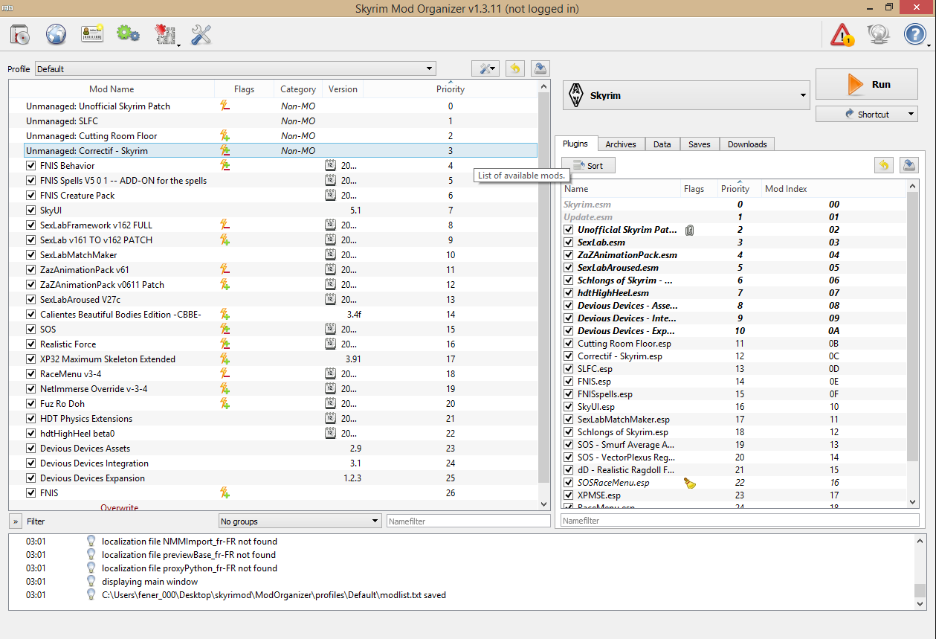Open profile configuration via ID card icon
Image resolution: width=936 pixels, height=639 pixels.
92,34
